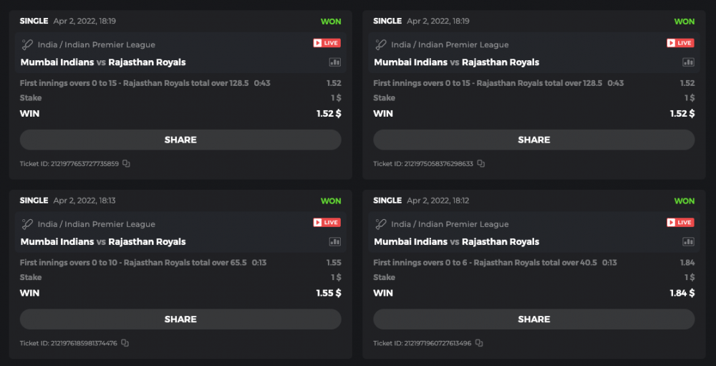Click LIVE badge on the 18:12 bet
Viewport: 716px width, 366px height.
680,223
